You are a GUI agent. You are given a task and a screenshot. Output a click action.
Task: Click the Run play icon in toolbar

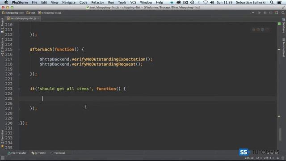point(259,13)
